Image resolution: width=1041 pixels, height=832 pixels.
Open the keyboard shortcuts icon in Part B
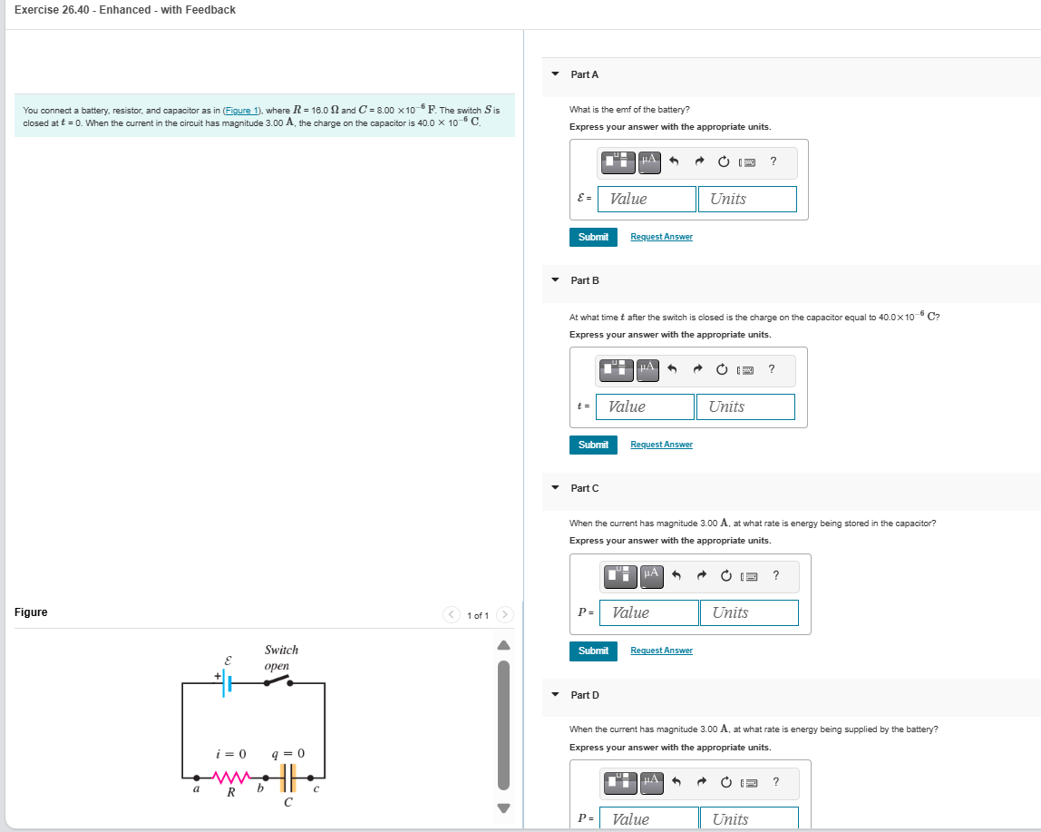point(747,369)
